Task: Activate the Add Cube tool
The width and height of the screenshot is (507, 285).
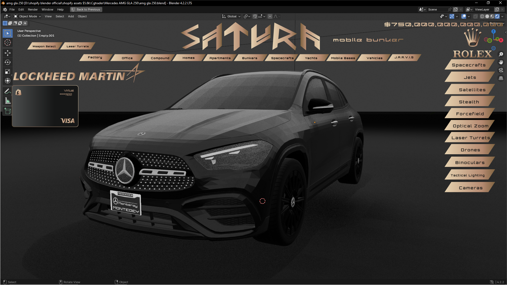Action: click(x=7, y=111)
